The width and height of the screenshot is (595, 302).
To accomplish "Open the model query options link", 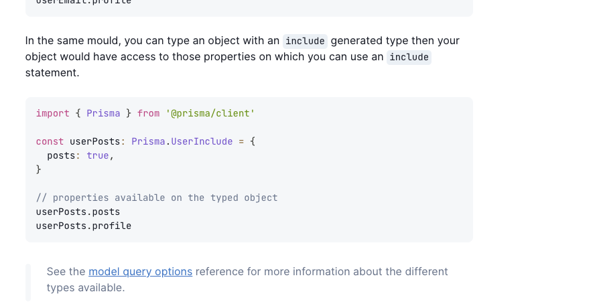I will (141, 272).
